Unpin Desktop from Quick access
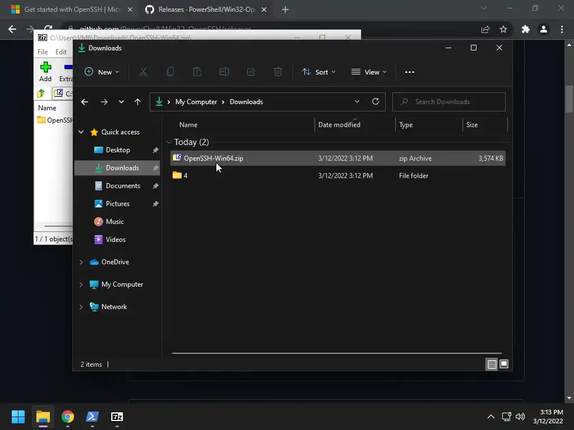 156,150
